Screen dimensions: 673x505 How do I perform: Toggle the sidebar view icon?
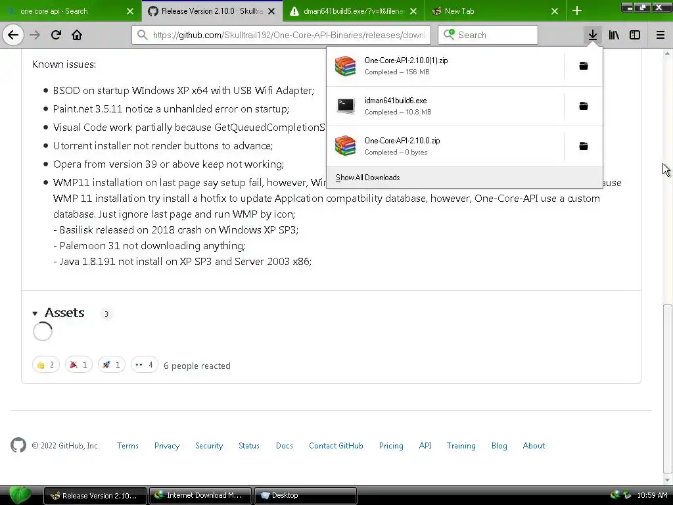click(x=635, y=35)
